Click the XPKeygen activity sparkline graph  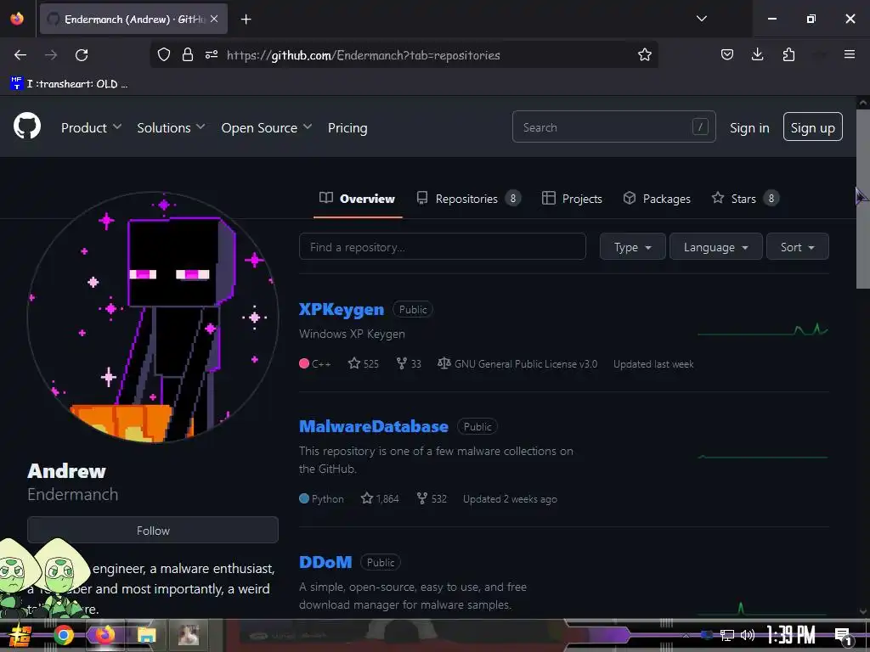pos(762,330)
